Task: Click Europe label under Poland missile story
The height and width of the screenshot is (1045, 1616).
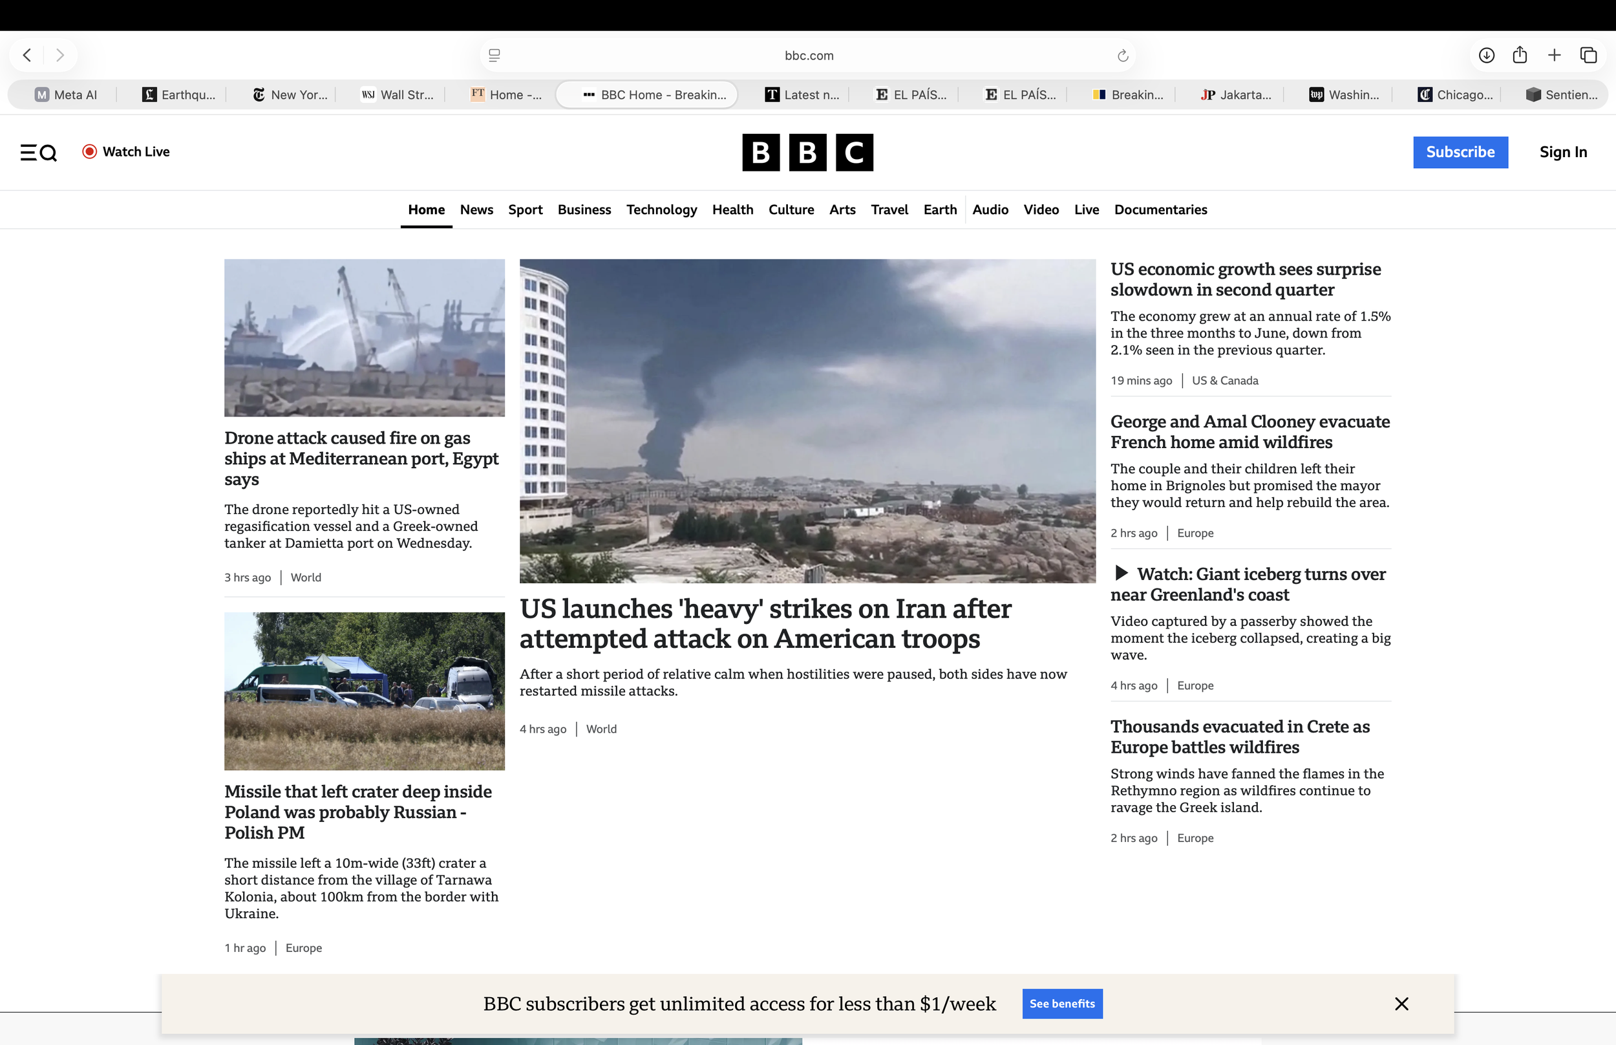Action: [x=303, y=948]
